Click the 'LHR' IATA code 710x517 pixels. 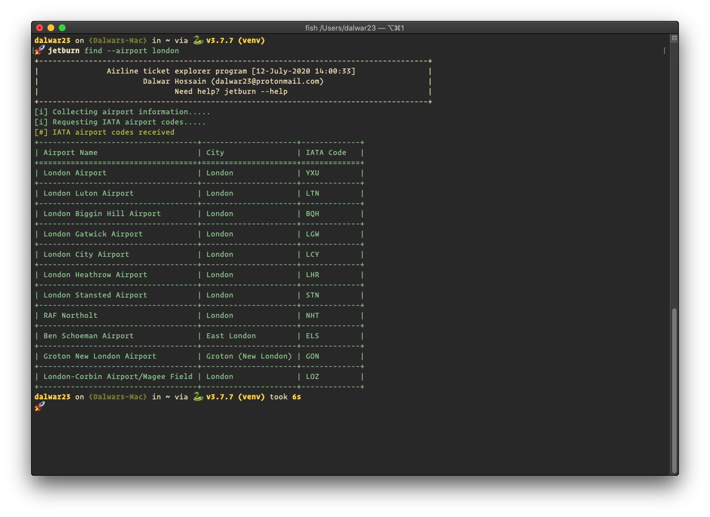(x=313, y=274)
